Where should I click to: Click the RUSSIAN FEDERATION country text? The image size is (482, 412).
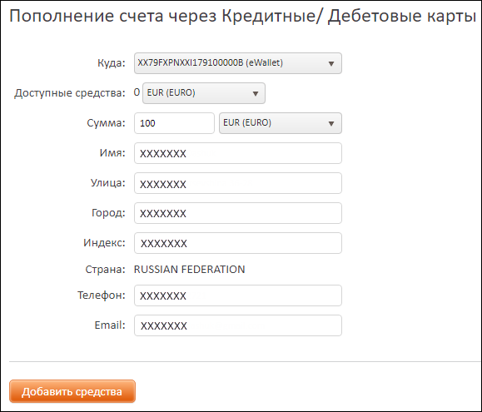pos(189,270)
